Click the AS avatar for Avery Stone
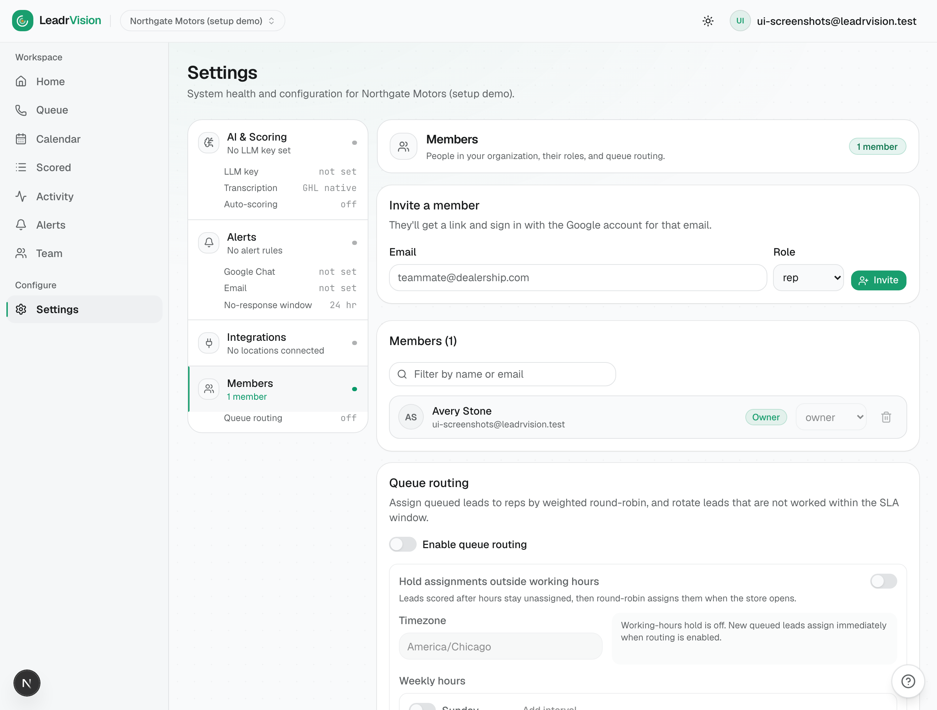Image resolution: width=937 pixels, height=710 pixels. (410, 417)
